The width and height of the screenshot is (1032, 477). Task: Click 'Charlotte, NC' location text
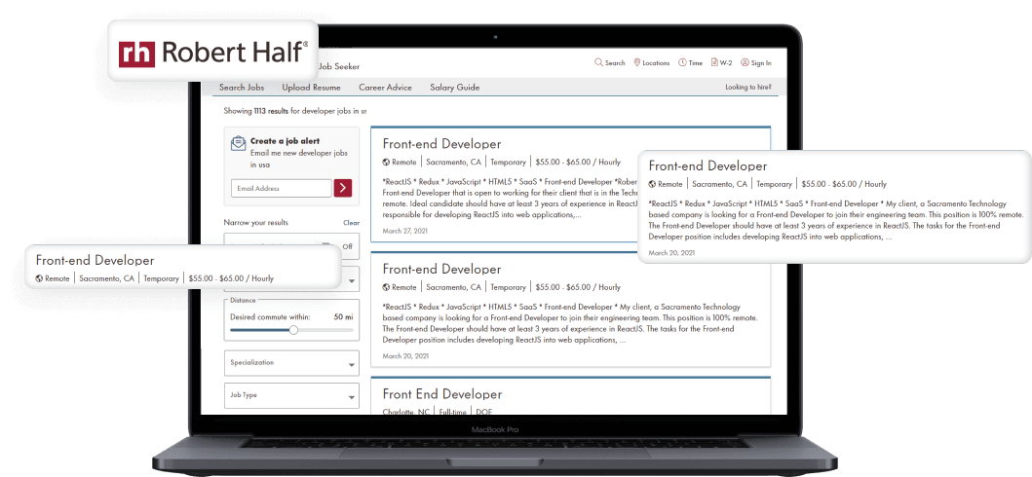coord(406,412)
